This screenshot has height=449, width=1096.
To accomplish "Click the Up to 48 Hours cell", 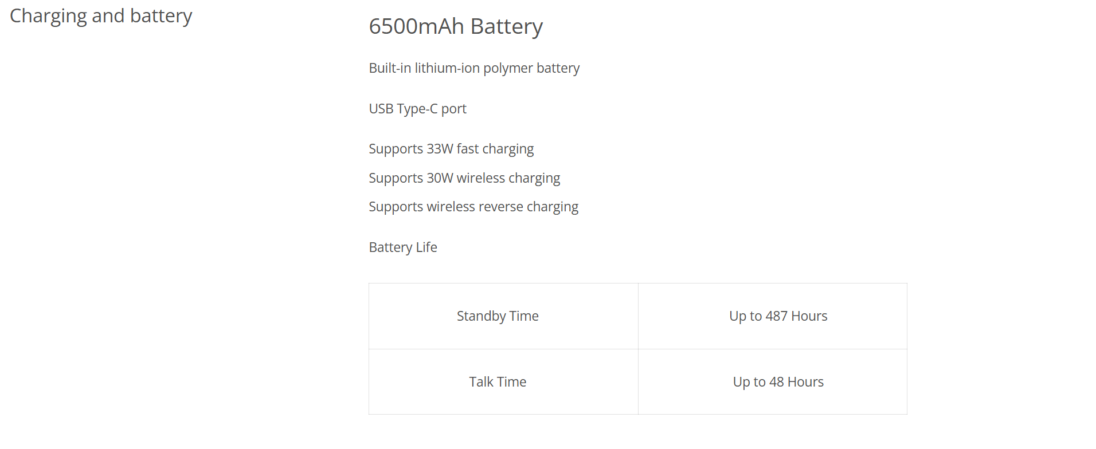I will 773,382.
